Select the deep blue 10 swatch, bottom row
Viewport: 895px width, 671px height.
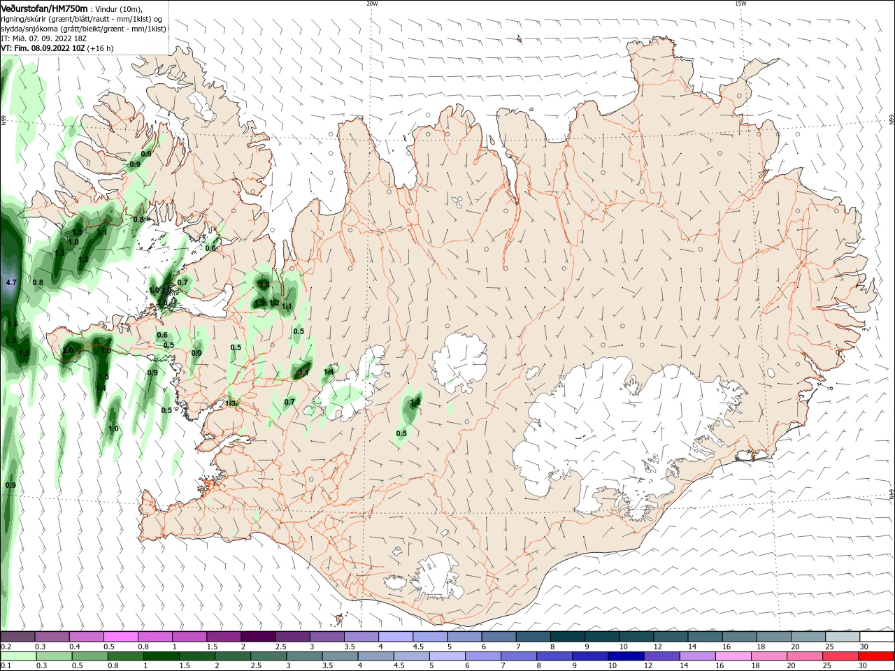tap(626, 656)
